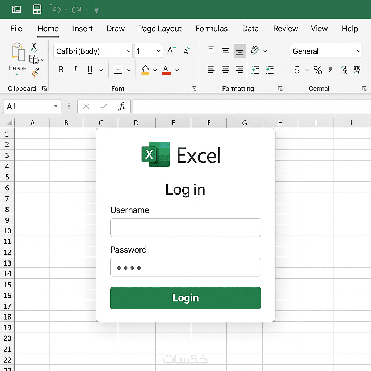Open the File tab

coord(16,29)
